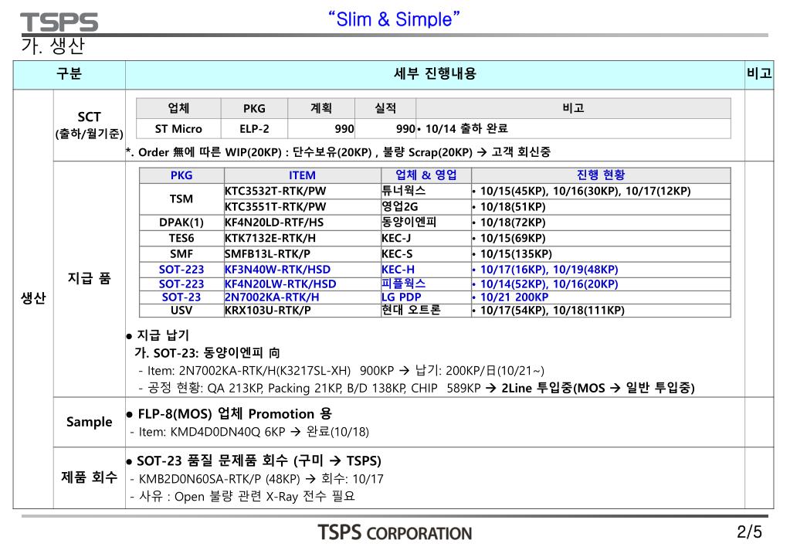The width and height of the screenshot is (790, 547).
Task: Click the 10/21 200KP status cell
Action: (x=601, y=297)
